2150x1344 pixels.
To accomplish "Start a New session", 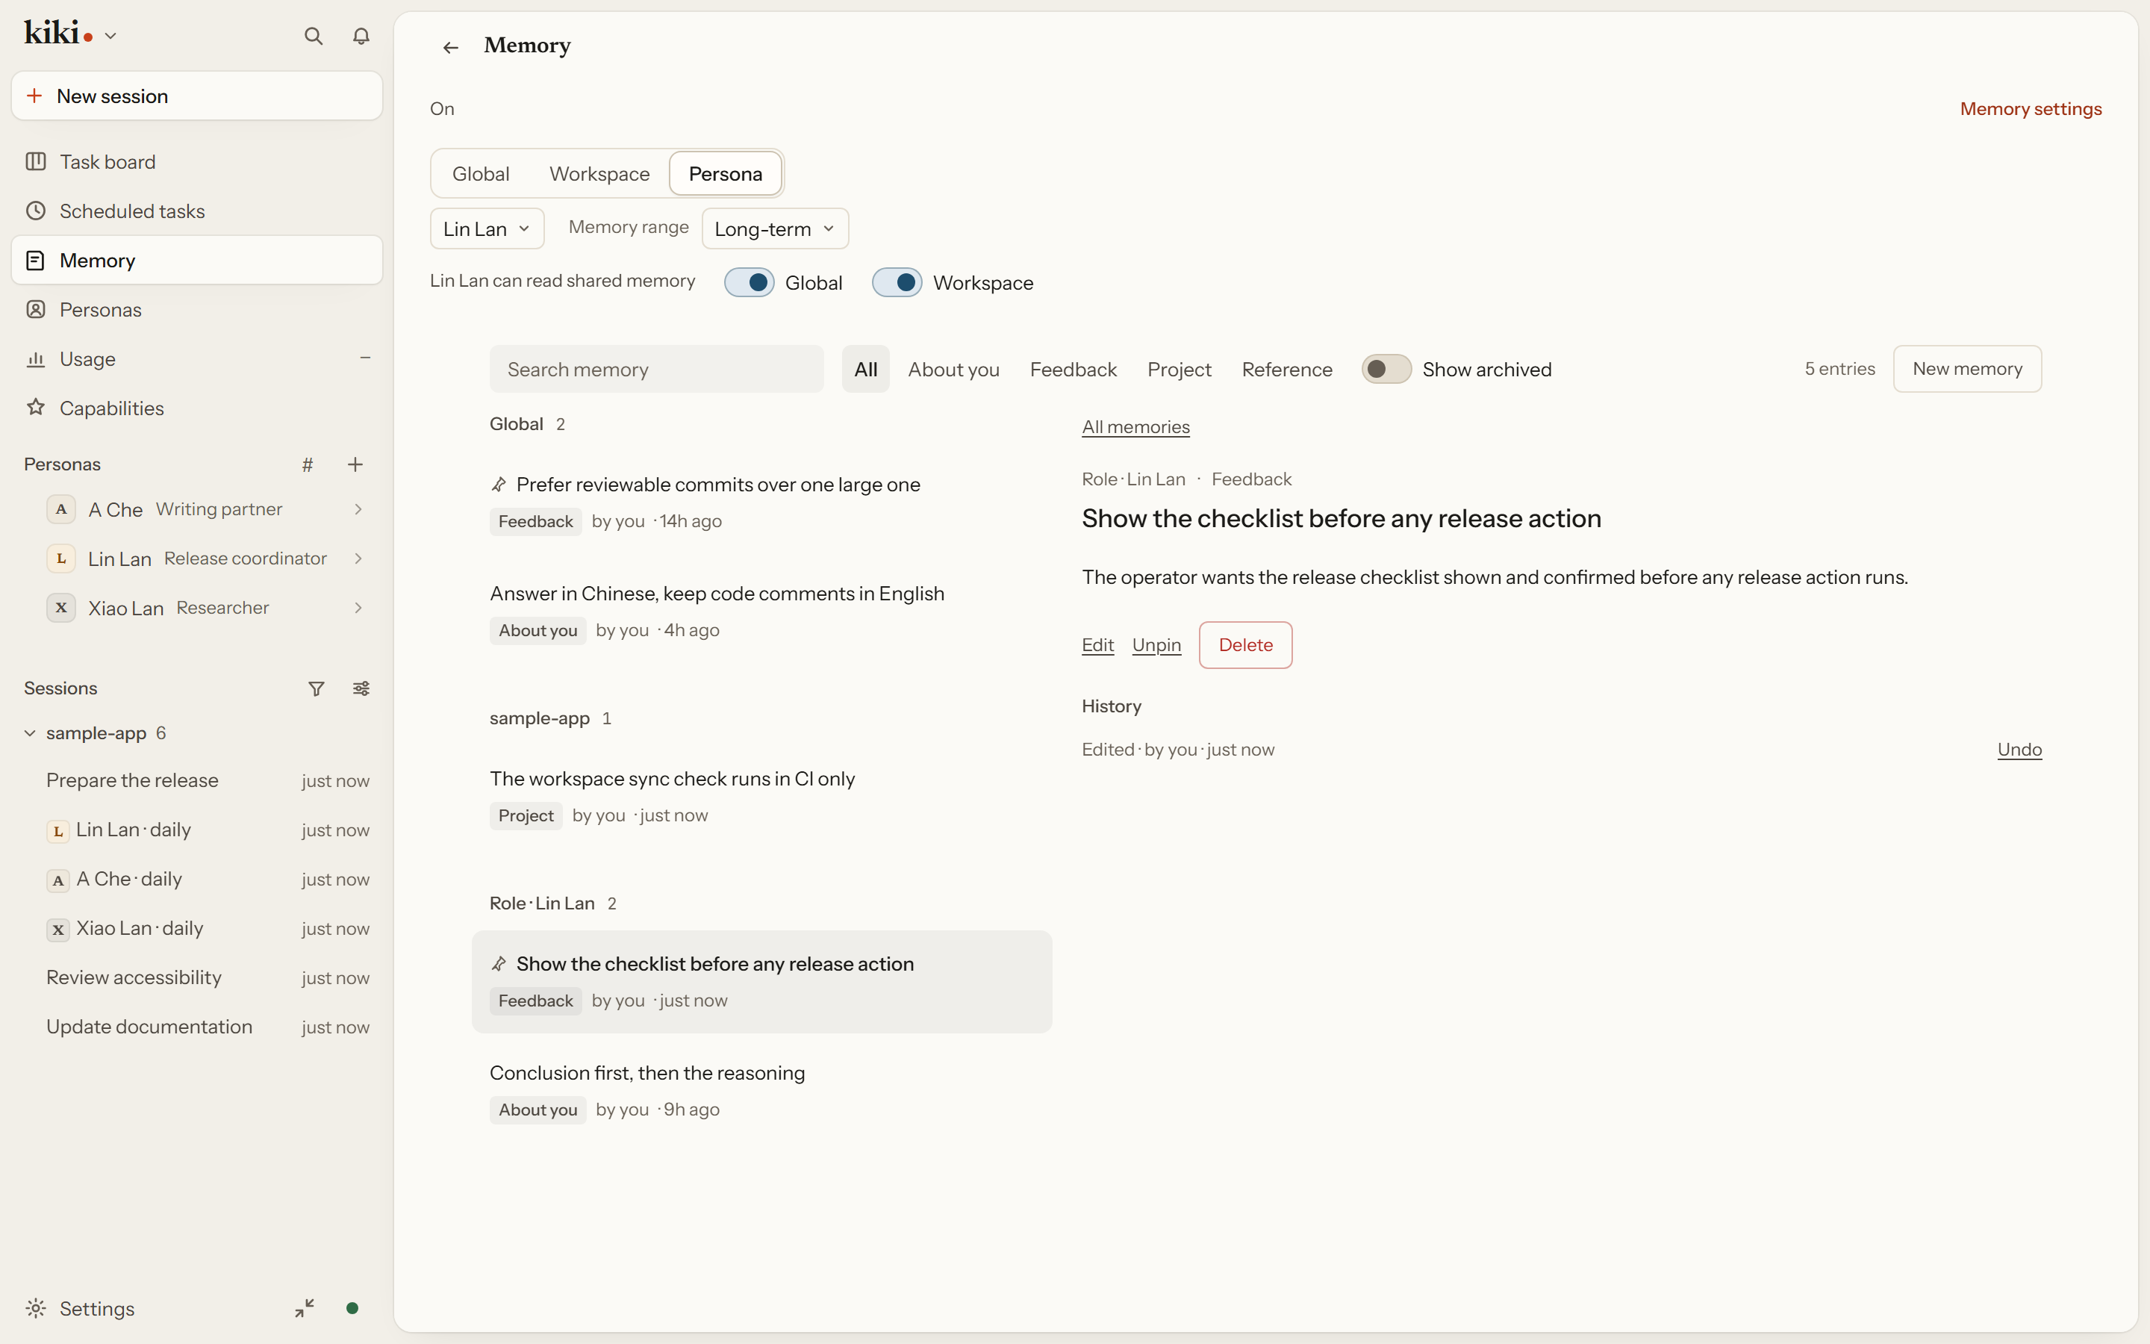I will click(x=197, y=96).
